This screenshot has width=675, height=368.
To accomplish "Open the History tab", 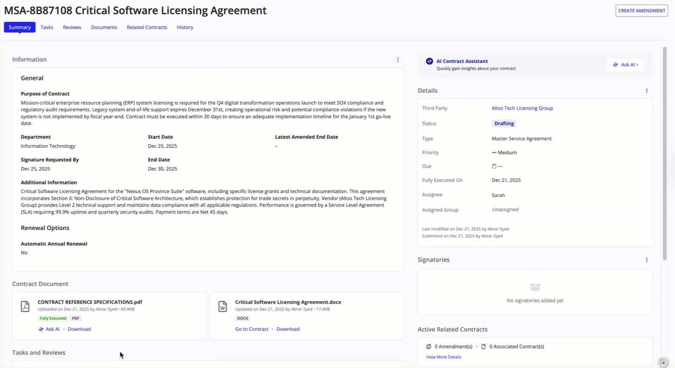I will (185, 27).
